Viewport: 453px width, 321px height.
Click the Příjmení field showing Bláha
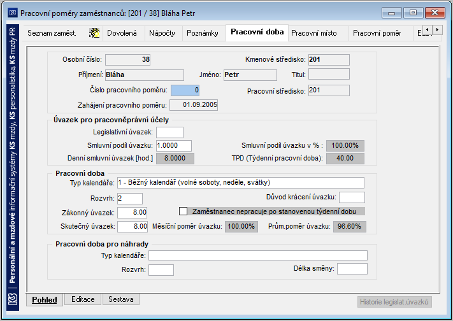tap(145, 75)
